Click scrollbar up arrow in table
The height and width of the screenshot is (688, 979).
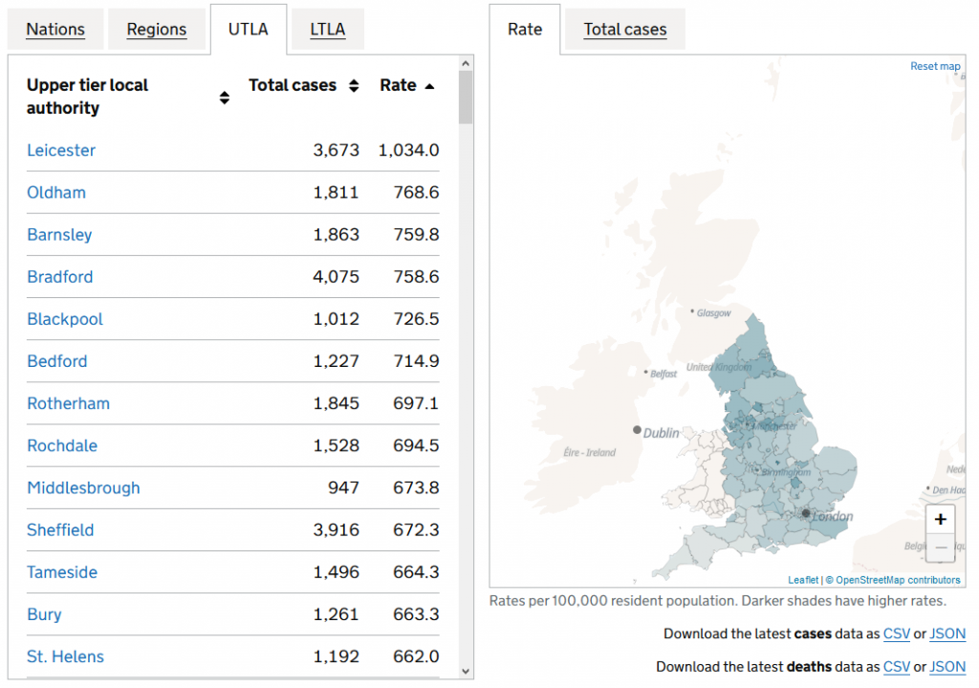tap(466, 63)
